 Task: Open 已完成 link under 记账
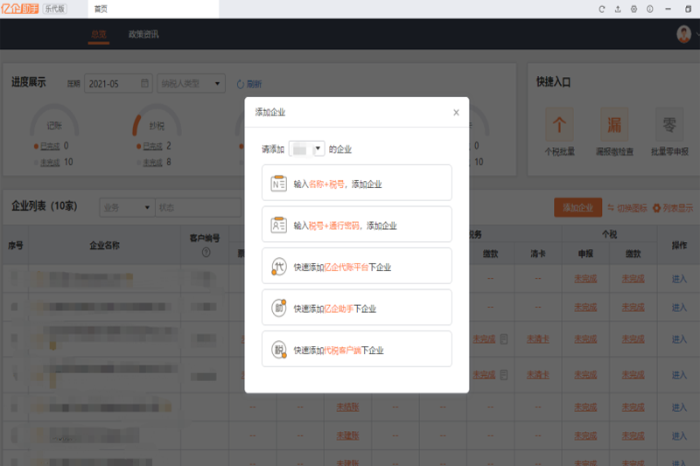pos(50,146)
